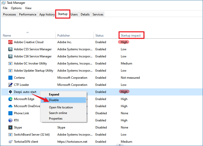Open the Options menu

point(16,8)
